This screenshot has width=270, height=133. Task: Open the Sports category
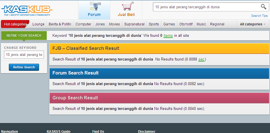tap(154, 24)
